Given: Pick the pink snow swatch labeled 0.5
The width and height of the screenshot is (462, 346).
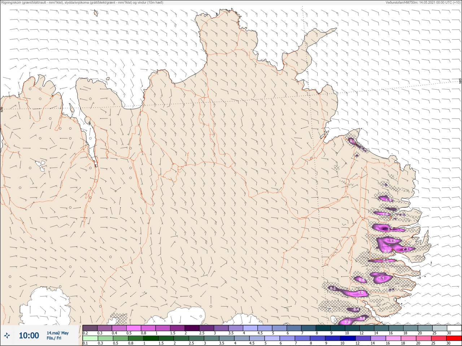Looking at the screenshot, I should [134, 328].
